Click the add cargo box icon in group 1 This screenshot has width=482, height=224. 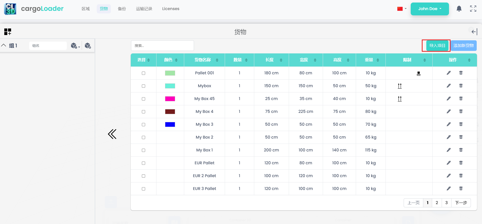[88, 46]
